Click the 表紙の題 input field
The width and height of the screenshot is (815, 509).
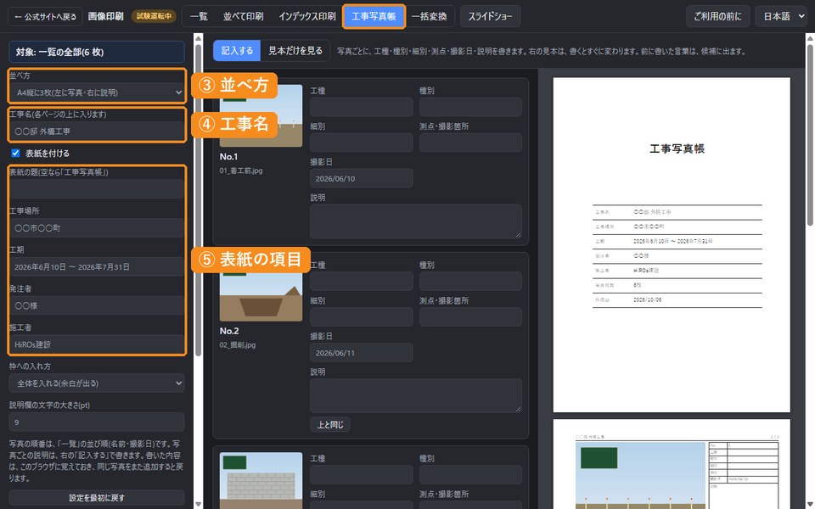point(97,189)
